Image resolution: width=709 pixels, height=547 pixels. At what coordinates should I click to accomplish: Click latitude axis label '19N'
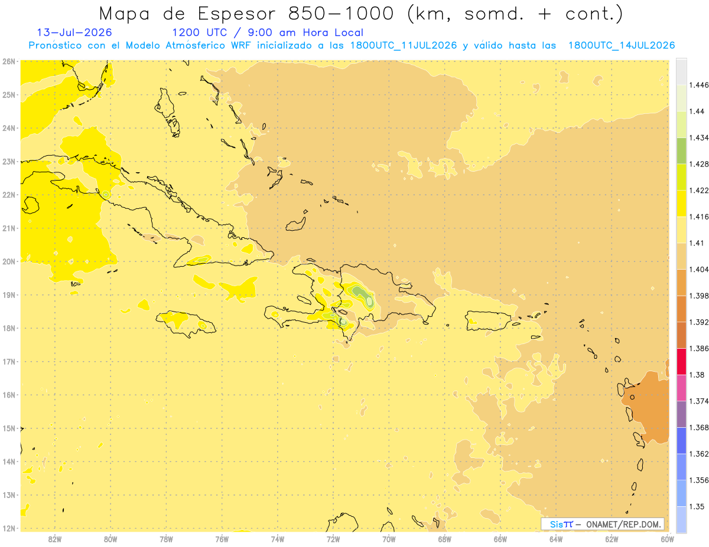click(x=9, y=294)
